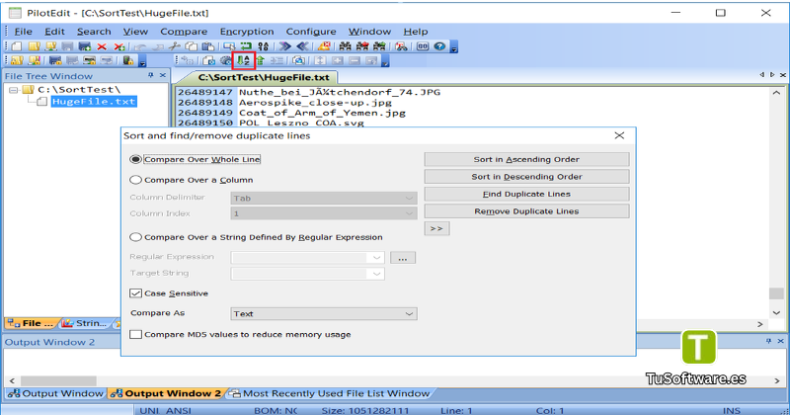Click the Find in Files icon
790x415 pixels.
pos(402,46)
